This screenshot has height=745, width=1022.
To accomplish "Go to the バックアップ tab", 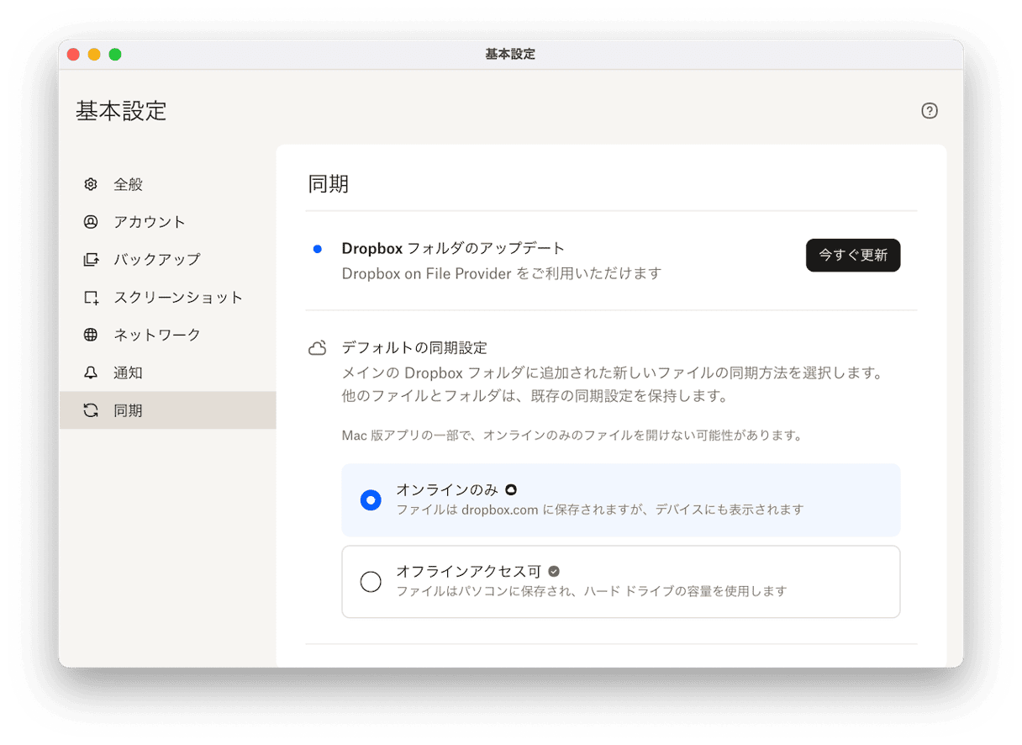I will click(x=157, y=260).
